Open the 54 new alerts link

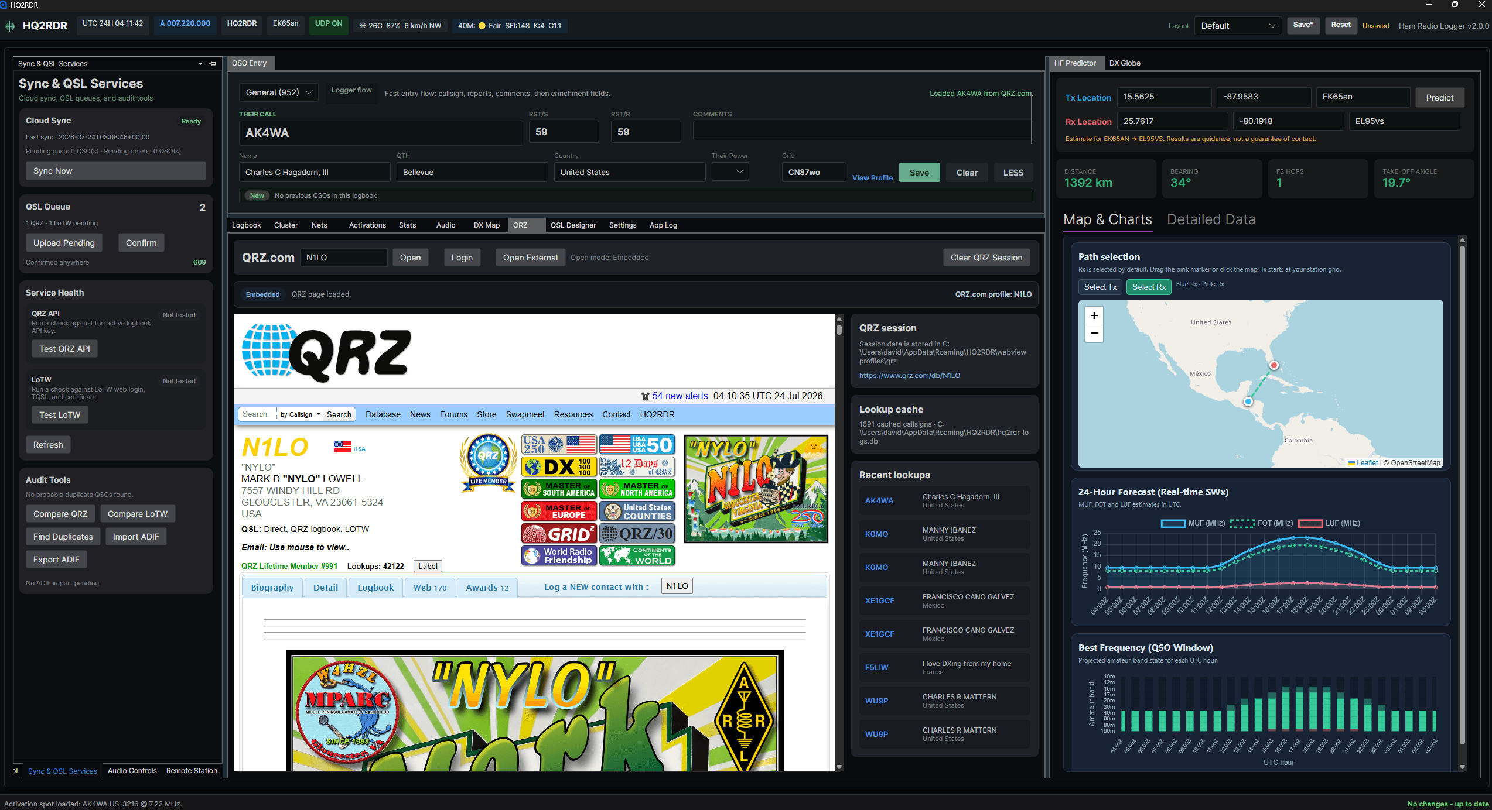click(x=680, y=396)
